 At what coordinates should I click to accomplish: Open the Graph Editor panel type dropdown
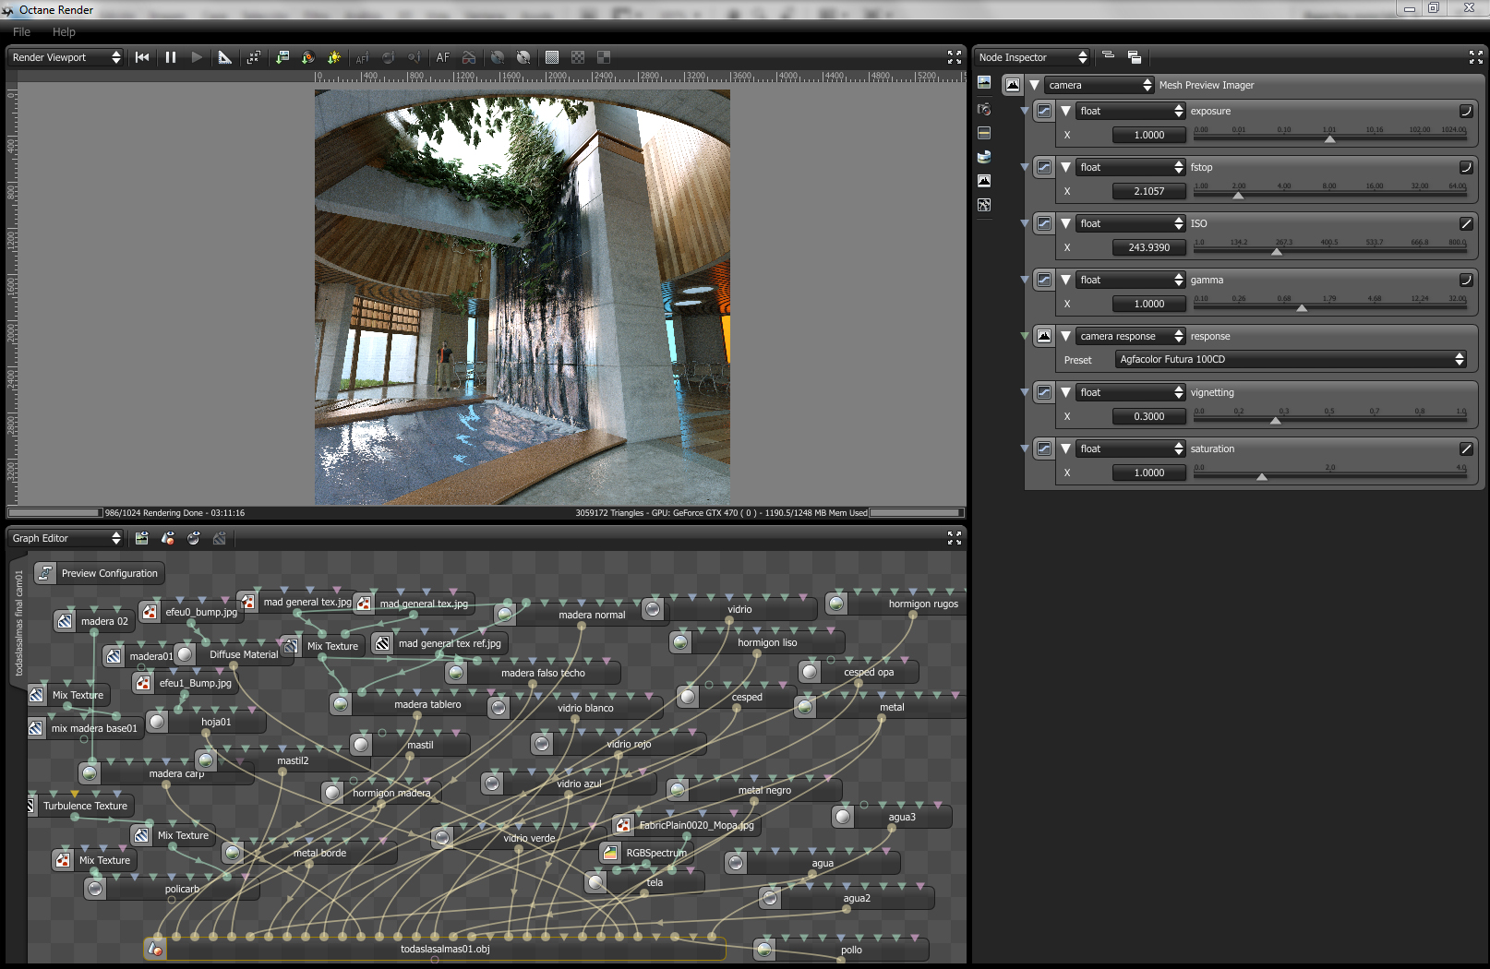tap(66, 538)
